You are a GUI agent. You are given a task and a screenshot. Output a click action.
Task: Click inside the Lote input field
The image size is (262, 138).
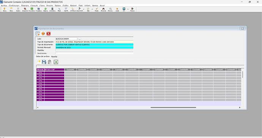[x=66, y=39]
